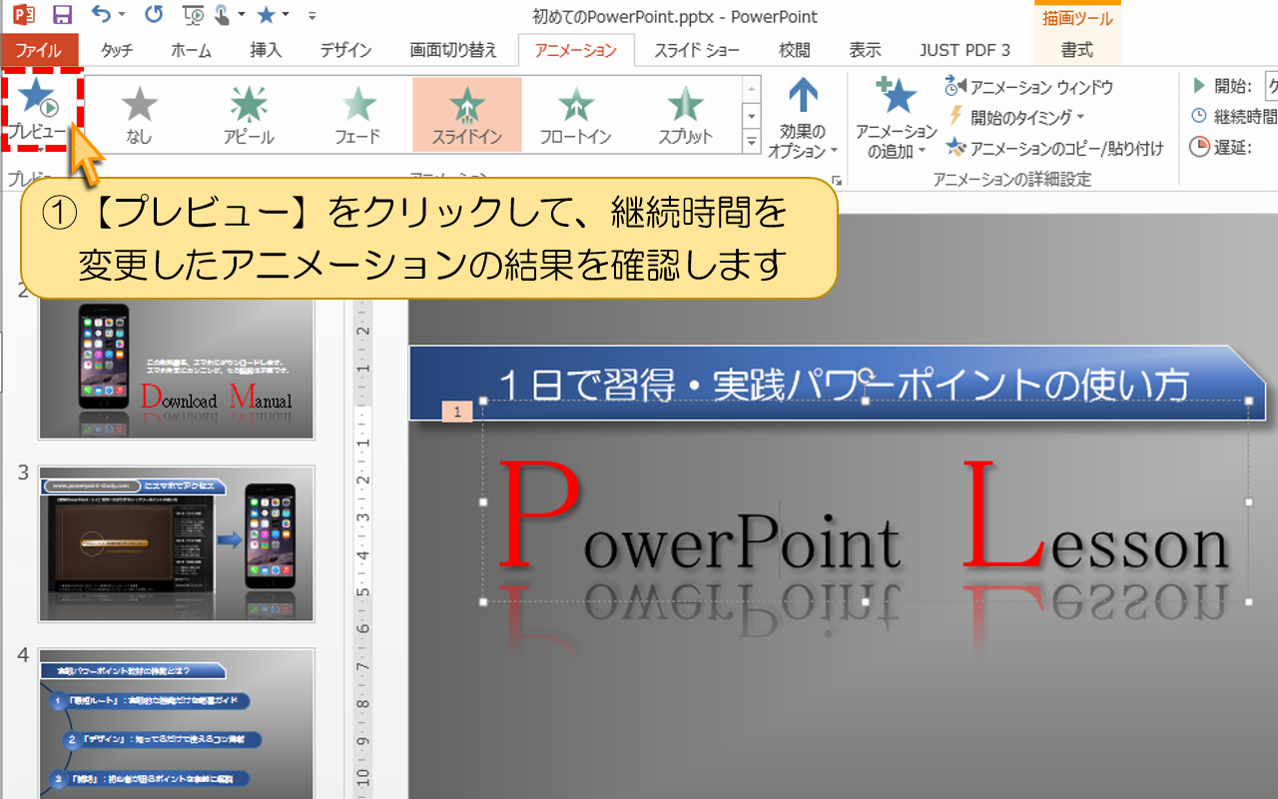
Task: Open the 表示 tab
Action: click(x=865, y=50)
